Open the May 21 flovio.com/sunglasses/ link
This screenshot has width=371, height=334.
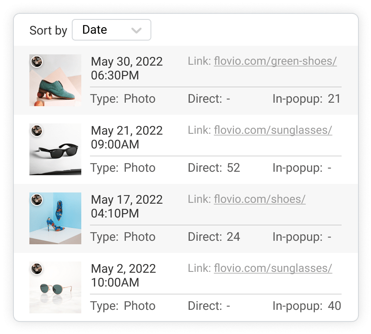pyautogui.click(x=273, y=130)
